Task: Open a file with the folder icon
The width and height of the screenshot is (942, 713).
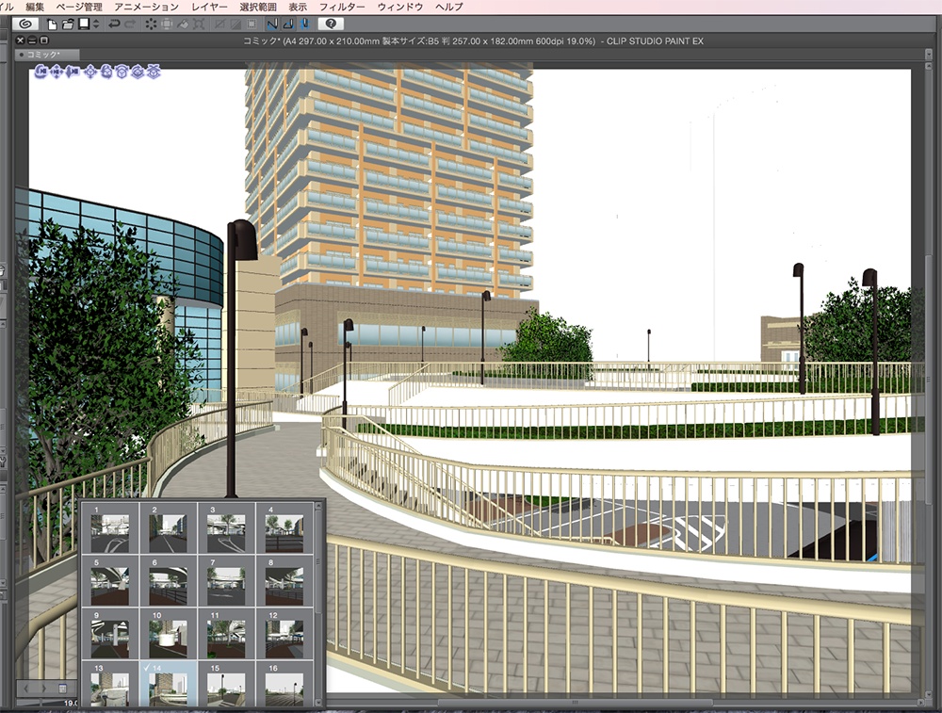Action: pyautogui.click(x=68, y=24)
